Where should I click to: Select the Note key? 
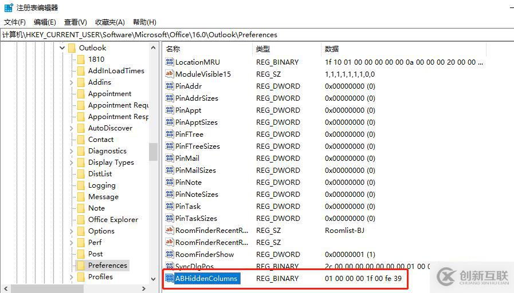[96, 208]
